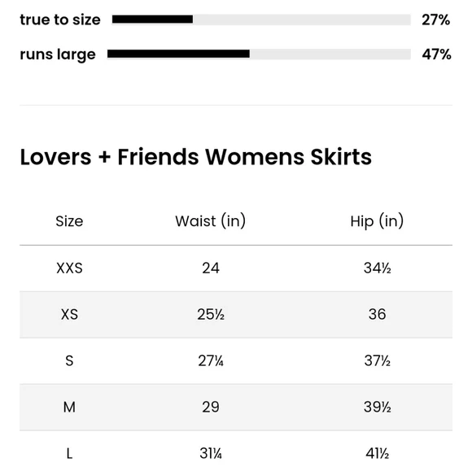
Task: Select the XXS size row
Action: point(236,268)
